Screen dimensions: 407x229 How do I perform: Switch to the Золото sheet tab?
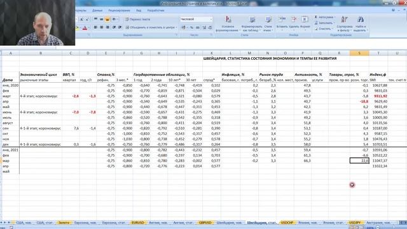pos(64,223)
